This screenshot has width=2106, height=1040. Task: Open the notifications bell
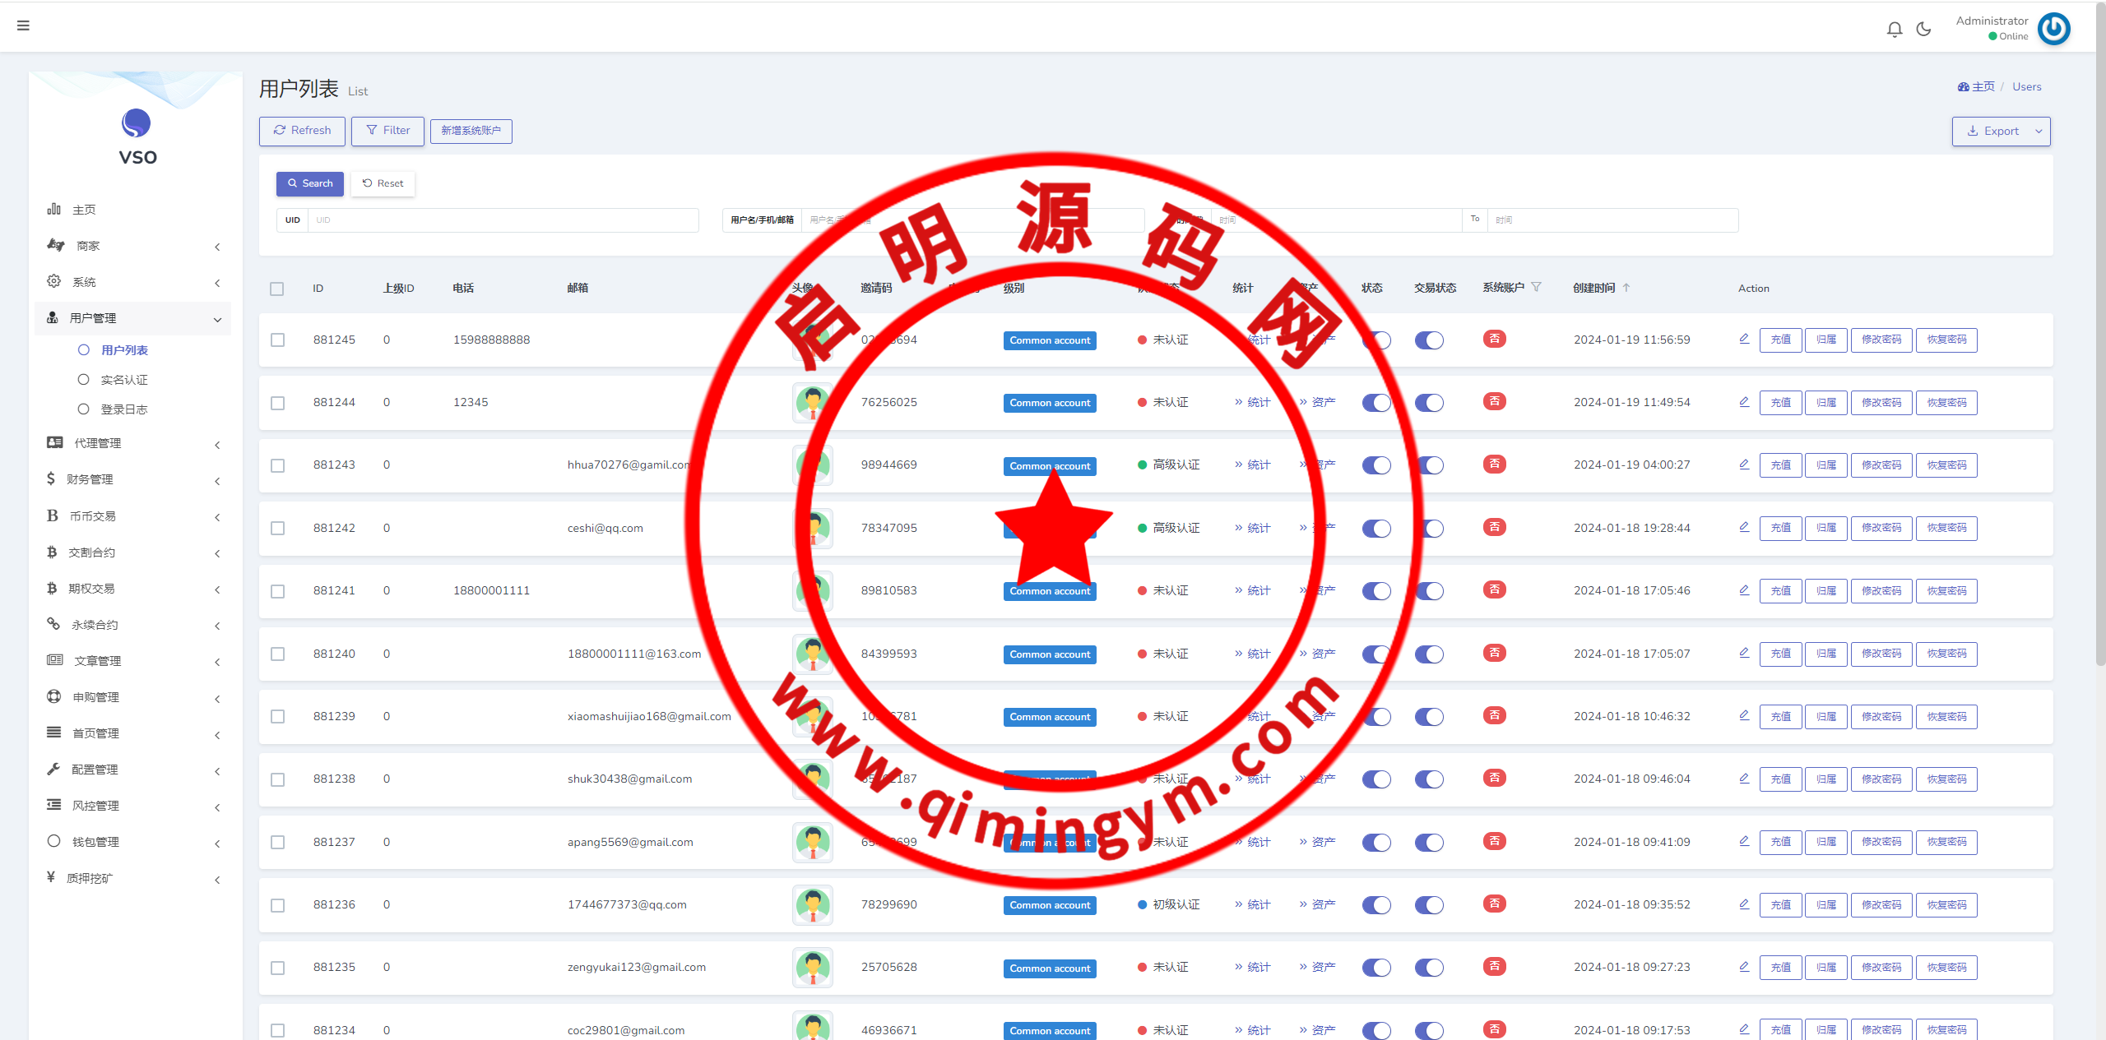1894,30
